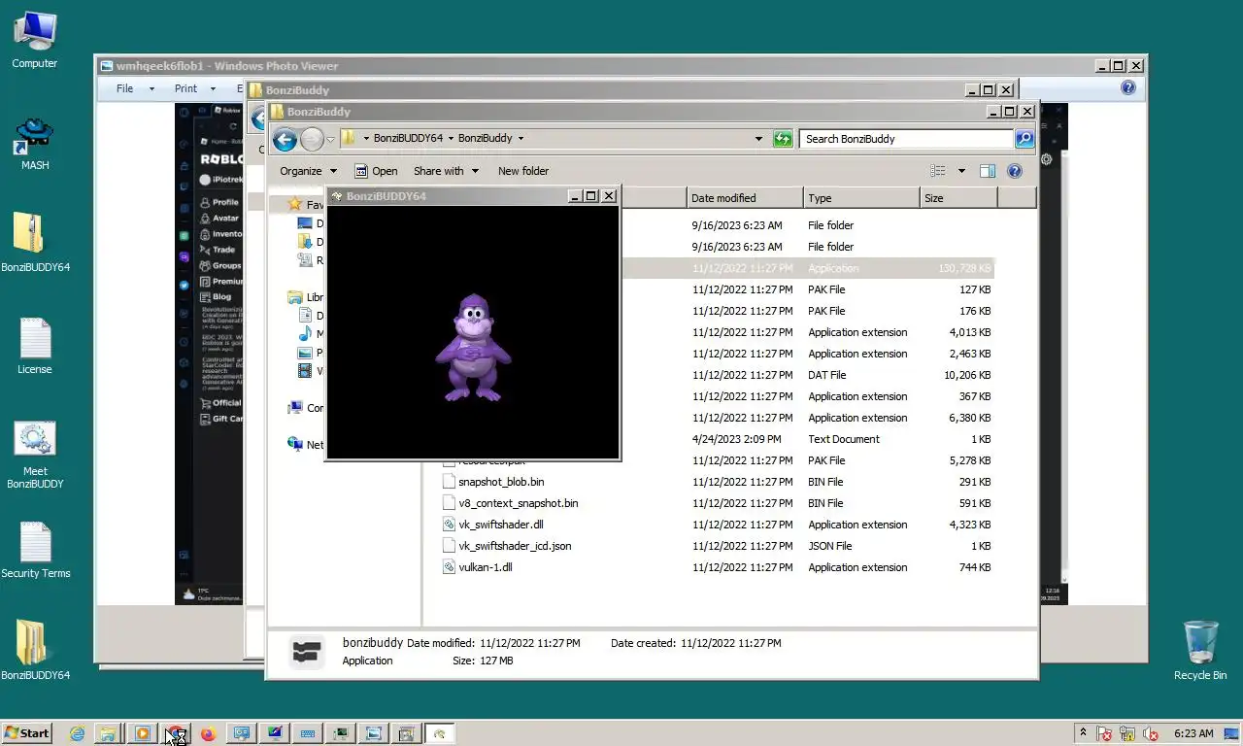Sort by Type column header
This screenshot has width=1243, height=746.
coord(861,198)
